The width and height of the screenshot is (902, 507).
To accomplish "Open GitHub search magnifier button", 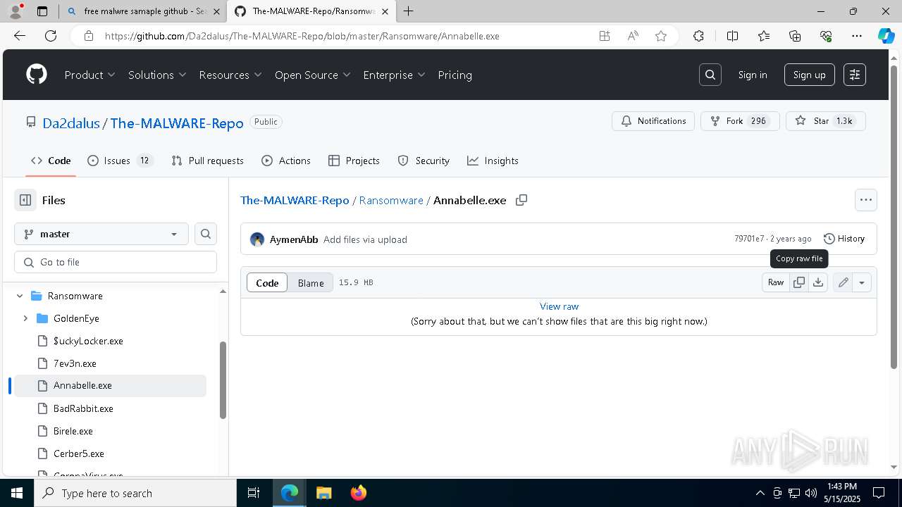I will tap(710, 75).
